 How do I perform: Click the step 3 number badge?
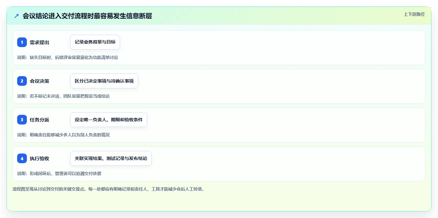pos(22,120)
